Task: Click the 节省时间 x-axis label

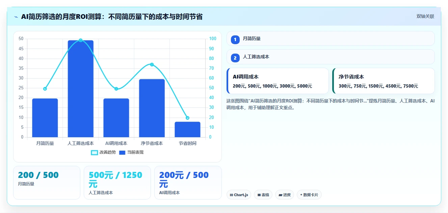Action: coord(187,143)
